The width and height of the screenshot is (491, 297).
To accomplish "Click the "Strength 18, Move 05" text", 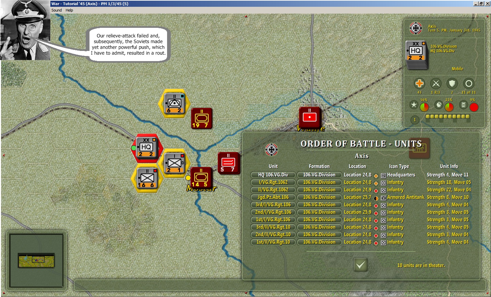I will (449, 182).
